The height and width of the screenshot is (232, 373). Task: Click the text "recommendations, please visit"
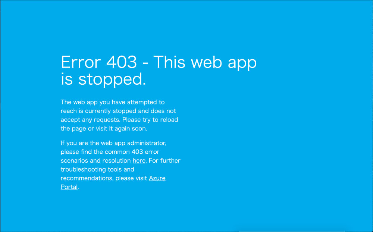pos(104,178)
